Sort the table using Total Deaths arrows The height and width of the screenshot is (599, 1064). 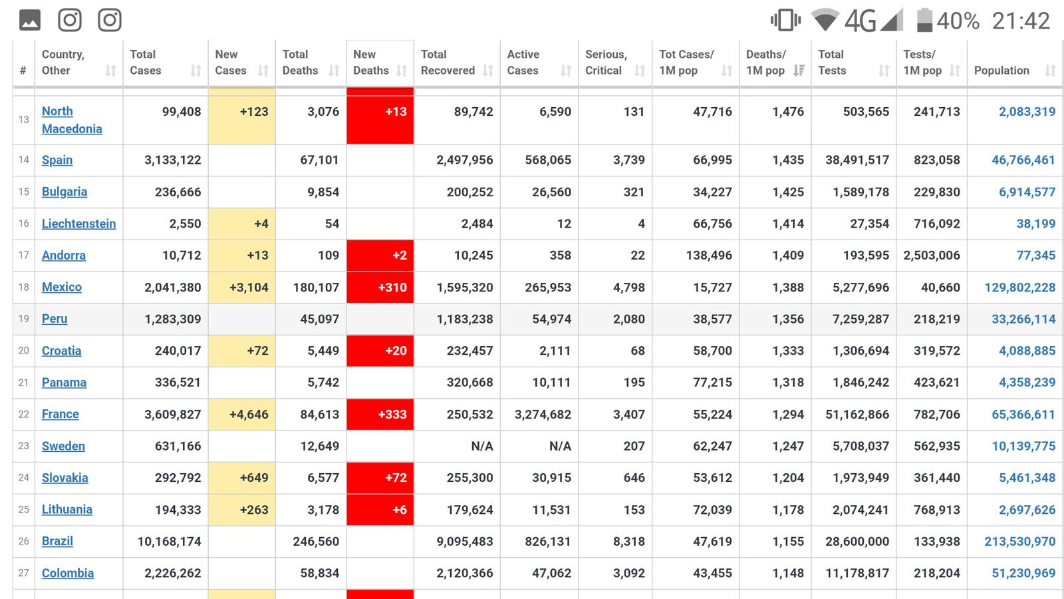(334, 71)
